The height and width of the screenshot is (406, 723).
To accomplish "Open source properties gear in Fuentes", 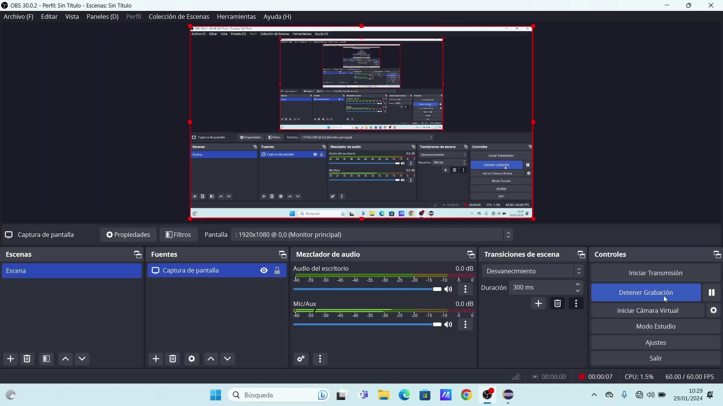I will tap(192, 359).
